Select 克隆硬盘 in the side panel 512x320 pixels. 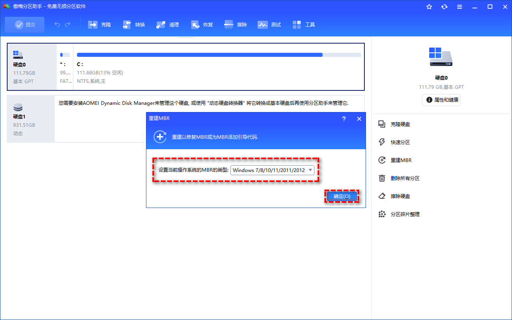point(400,124)
